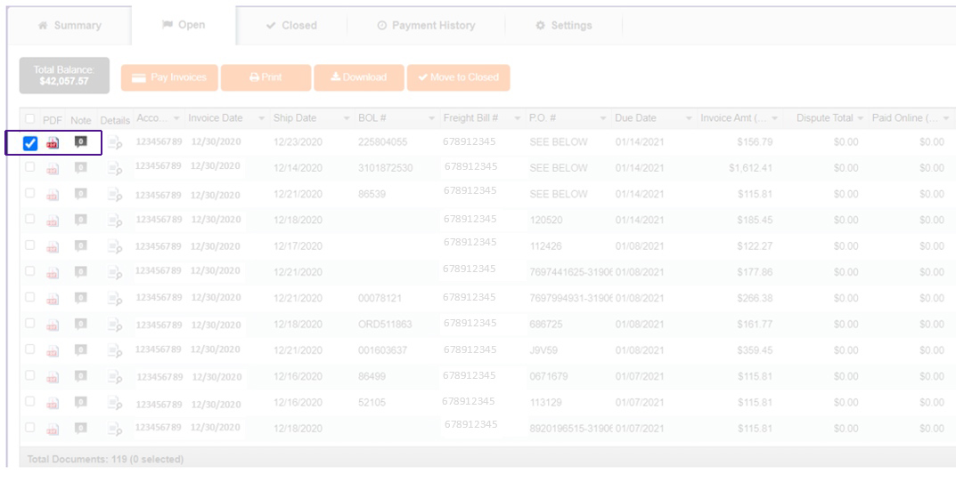
Task: Open the Paid Online column dropdown arrow
Action: point(945,118)
